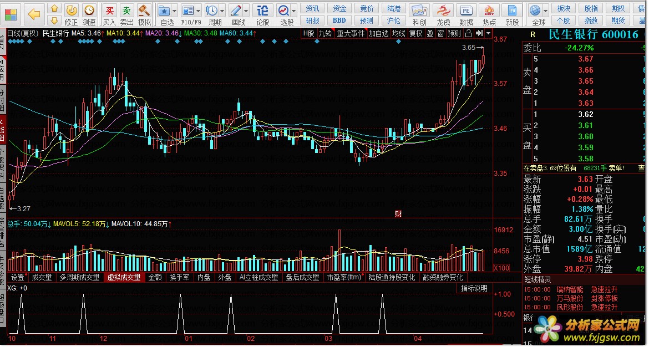Viewport: 649px width, 347px height.
Task: Expand the chart header down-arrow menu
Action: [x=488, y=33]
